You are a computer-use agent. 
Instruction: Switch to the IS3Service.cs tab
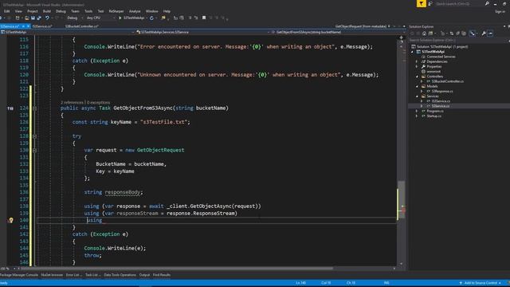[x=42, y=26]
